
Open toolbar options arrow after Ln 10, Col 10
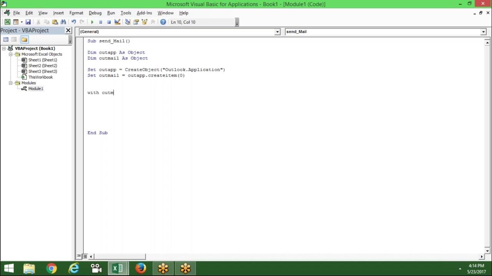point(237,23)
